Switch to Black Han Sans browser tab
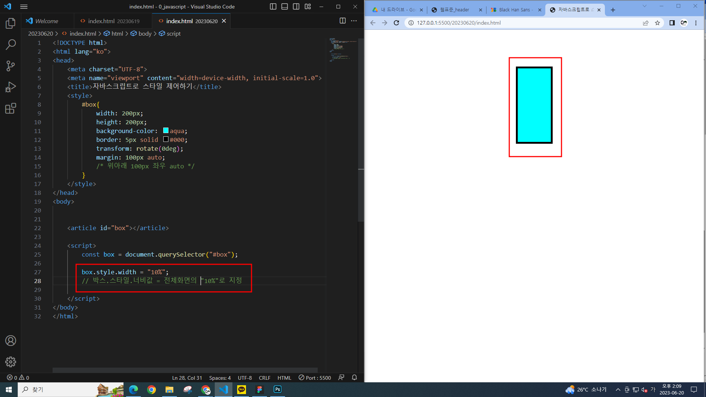Screen dimensions: 706x397 click(515, 10)
